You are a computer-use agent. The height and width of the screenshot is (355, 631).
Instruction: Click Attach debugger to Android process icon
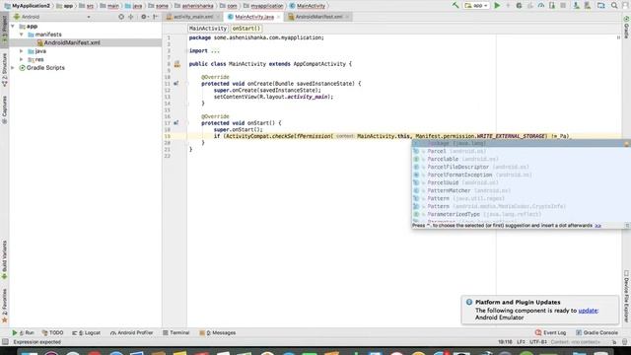tap(552, 6)
